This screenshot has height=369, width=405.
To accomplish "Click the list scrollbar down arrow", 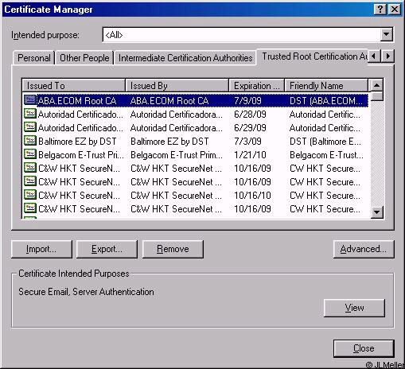I will tap(376, 212).
